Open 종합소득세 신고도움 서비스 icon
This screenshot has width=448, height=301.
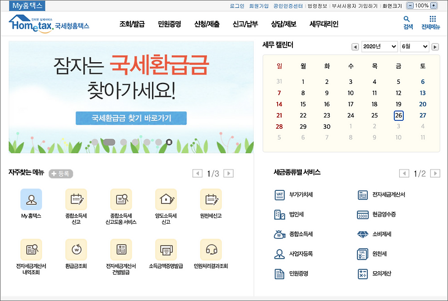click(121, 199)
